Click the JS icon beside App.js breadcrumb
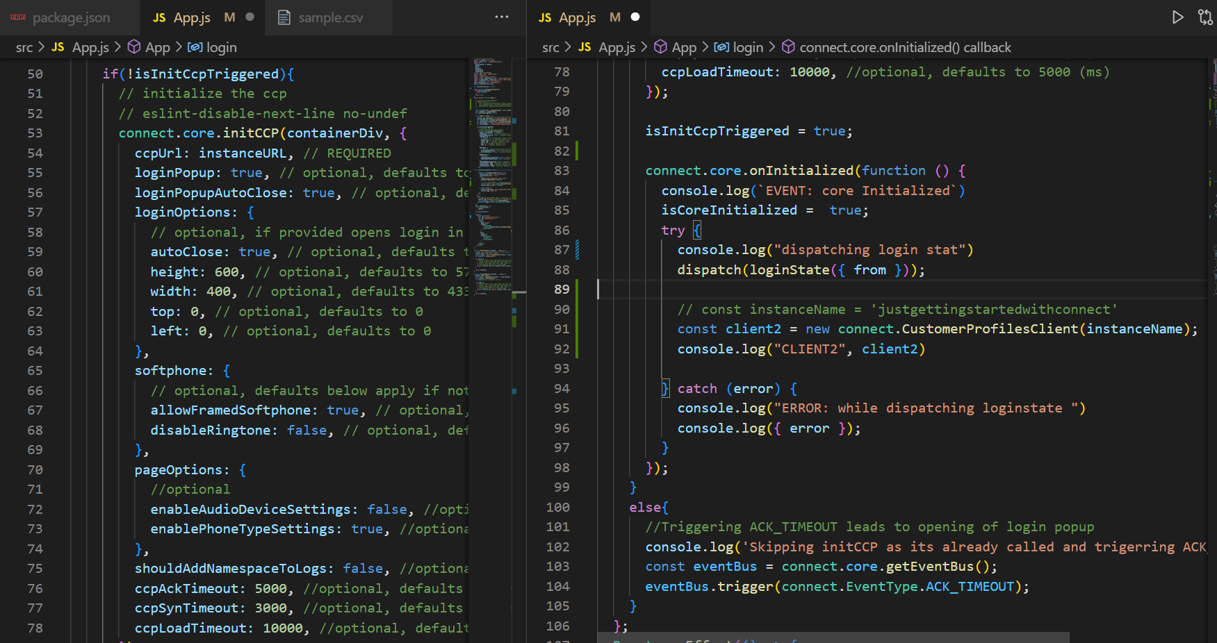 click(x=58, y=47)
